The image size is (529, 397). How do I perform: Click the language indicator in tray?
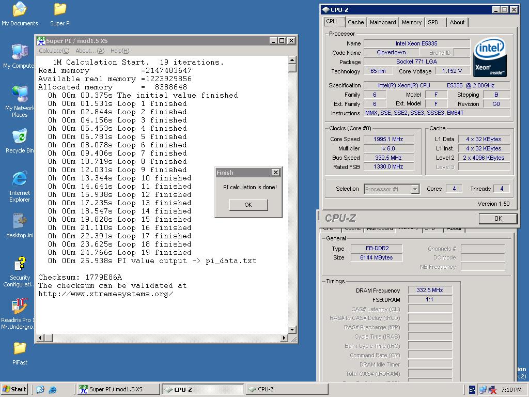point(472,390)
